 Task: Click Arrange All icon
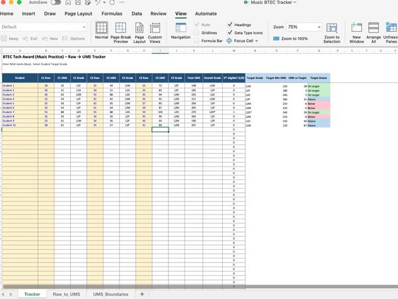(x=373, y=27)
